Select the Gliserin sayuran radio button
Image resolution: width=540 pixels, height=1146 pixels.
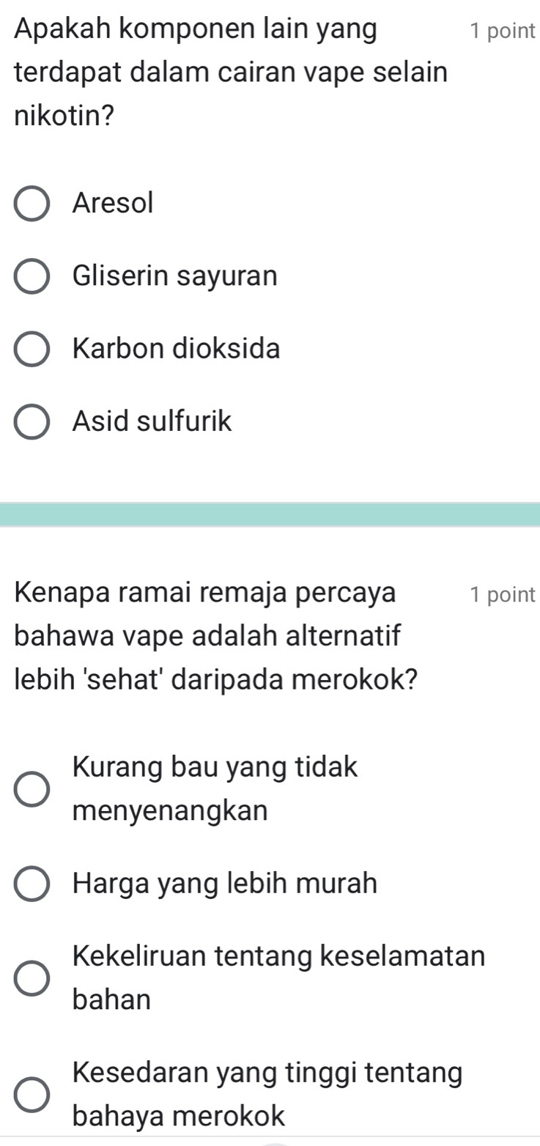point(32,277)
